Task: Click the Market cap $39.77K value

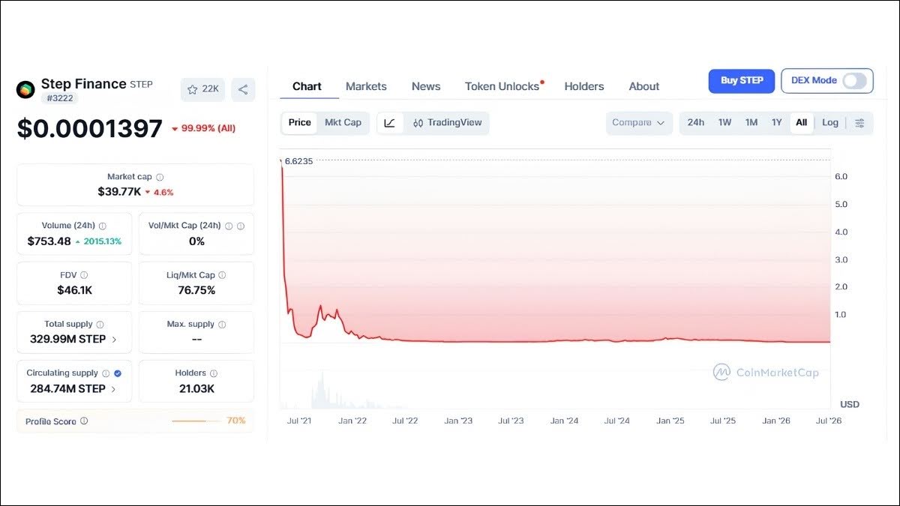Action: pos(119,192)
